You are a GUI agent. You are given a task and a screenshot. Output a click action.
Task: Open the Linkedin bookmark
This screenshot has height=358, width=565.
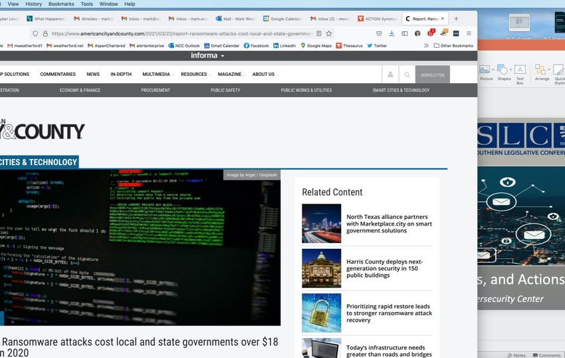coord(284,45)
